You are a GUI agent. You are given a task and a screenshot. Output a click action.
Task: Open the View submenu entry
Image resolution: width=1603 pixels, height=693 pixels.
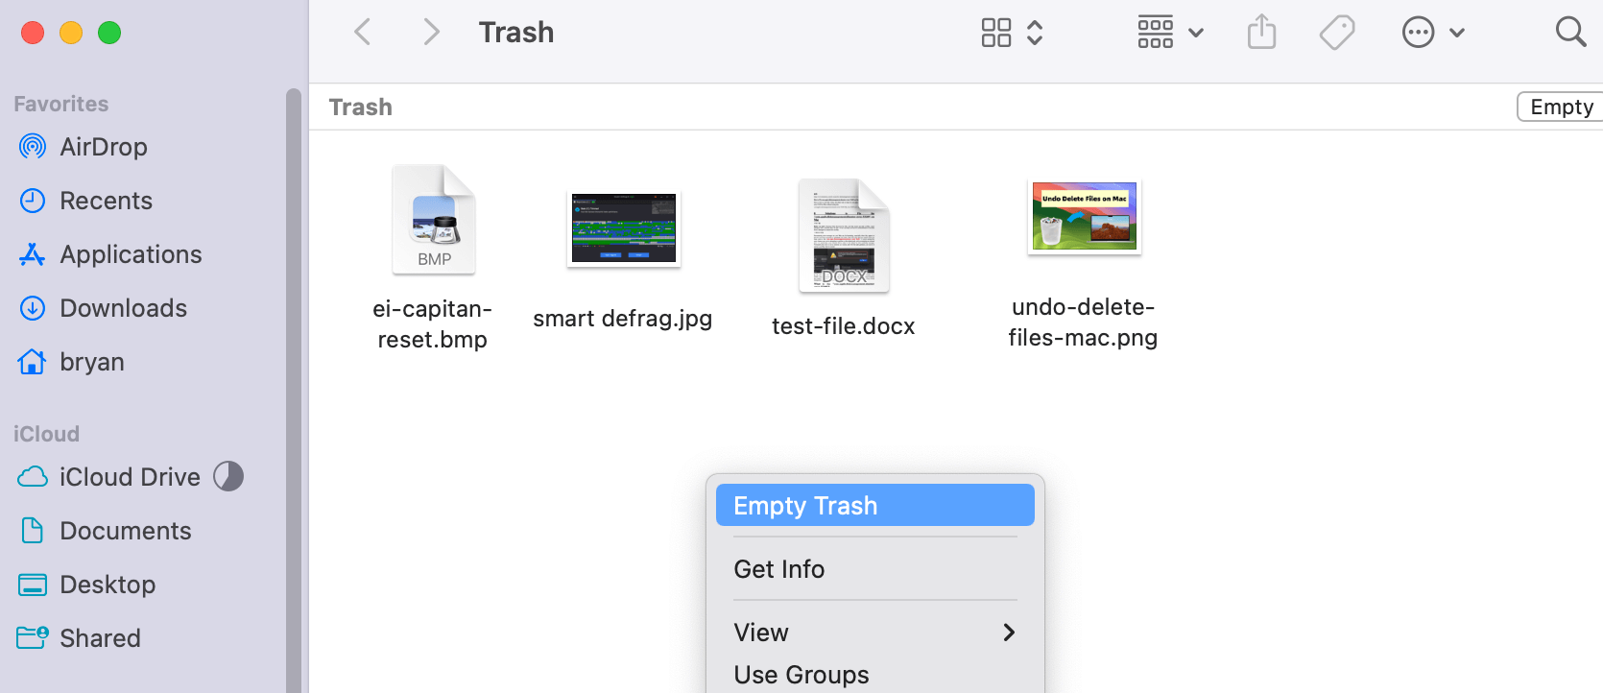click(x=875, y=633)
